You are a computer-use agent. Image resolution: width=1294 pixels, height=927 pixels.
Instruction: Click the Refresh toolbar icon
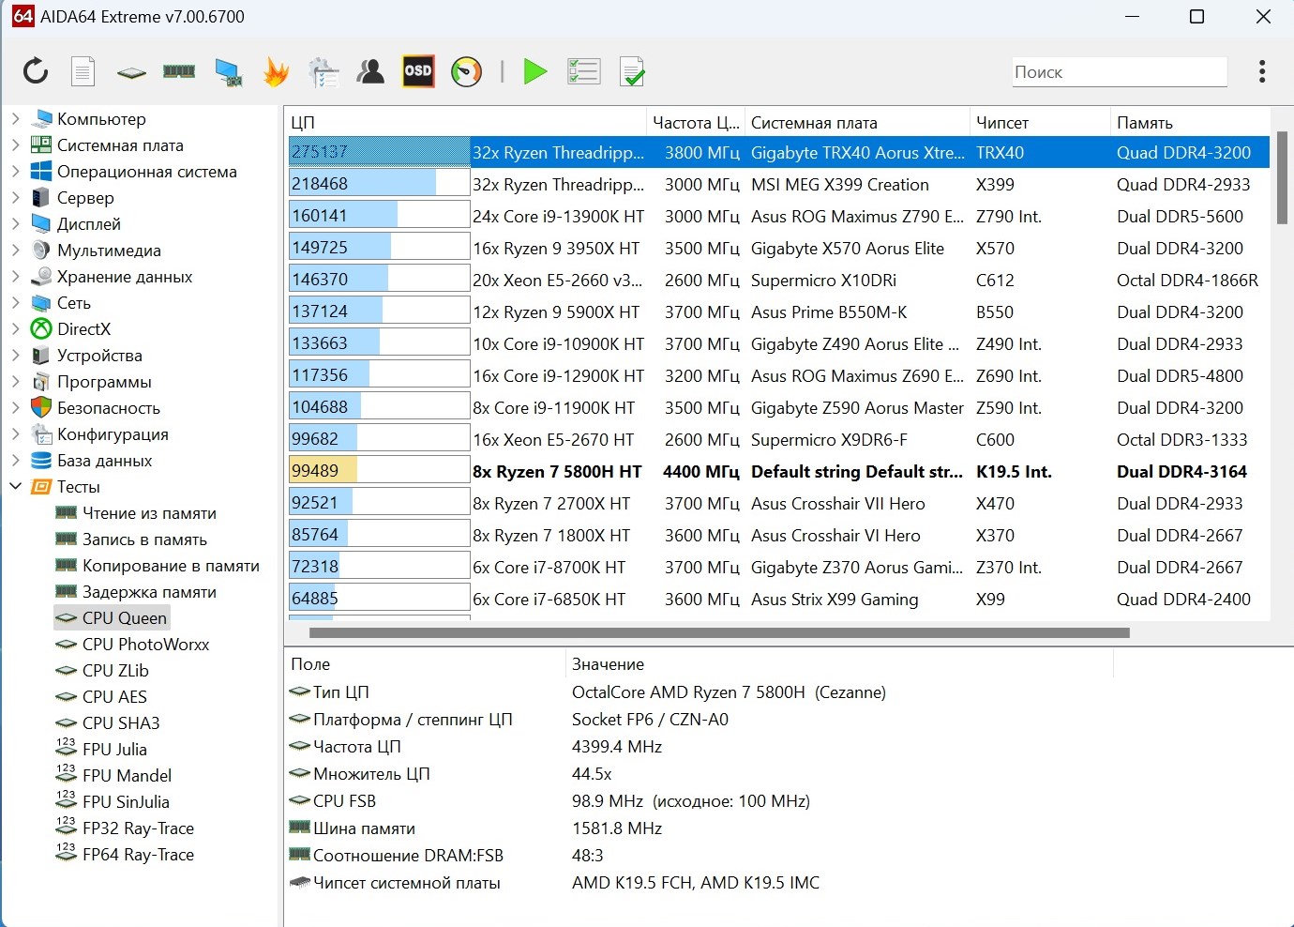(x=36, y=71)
